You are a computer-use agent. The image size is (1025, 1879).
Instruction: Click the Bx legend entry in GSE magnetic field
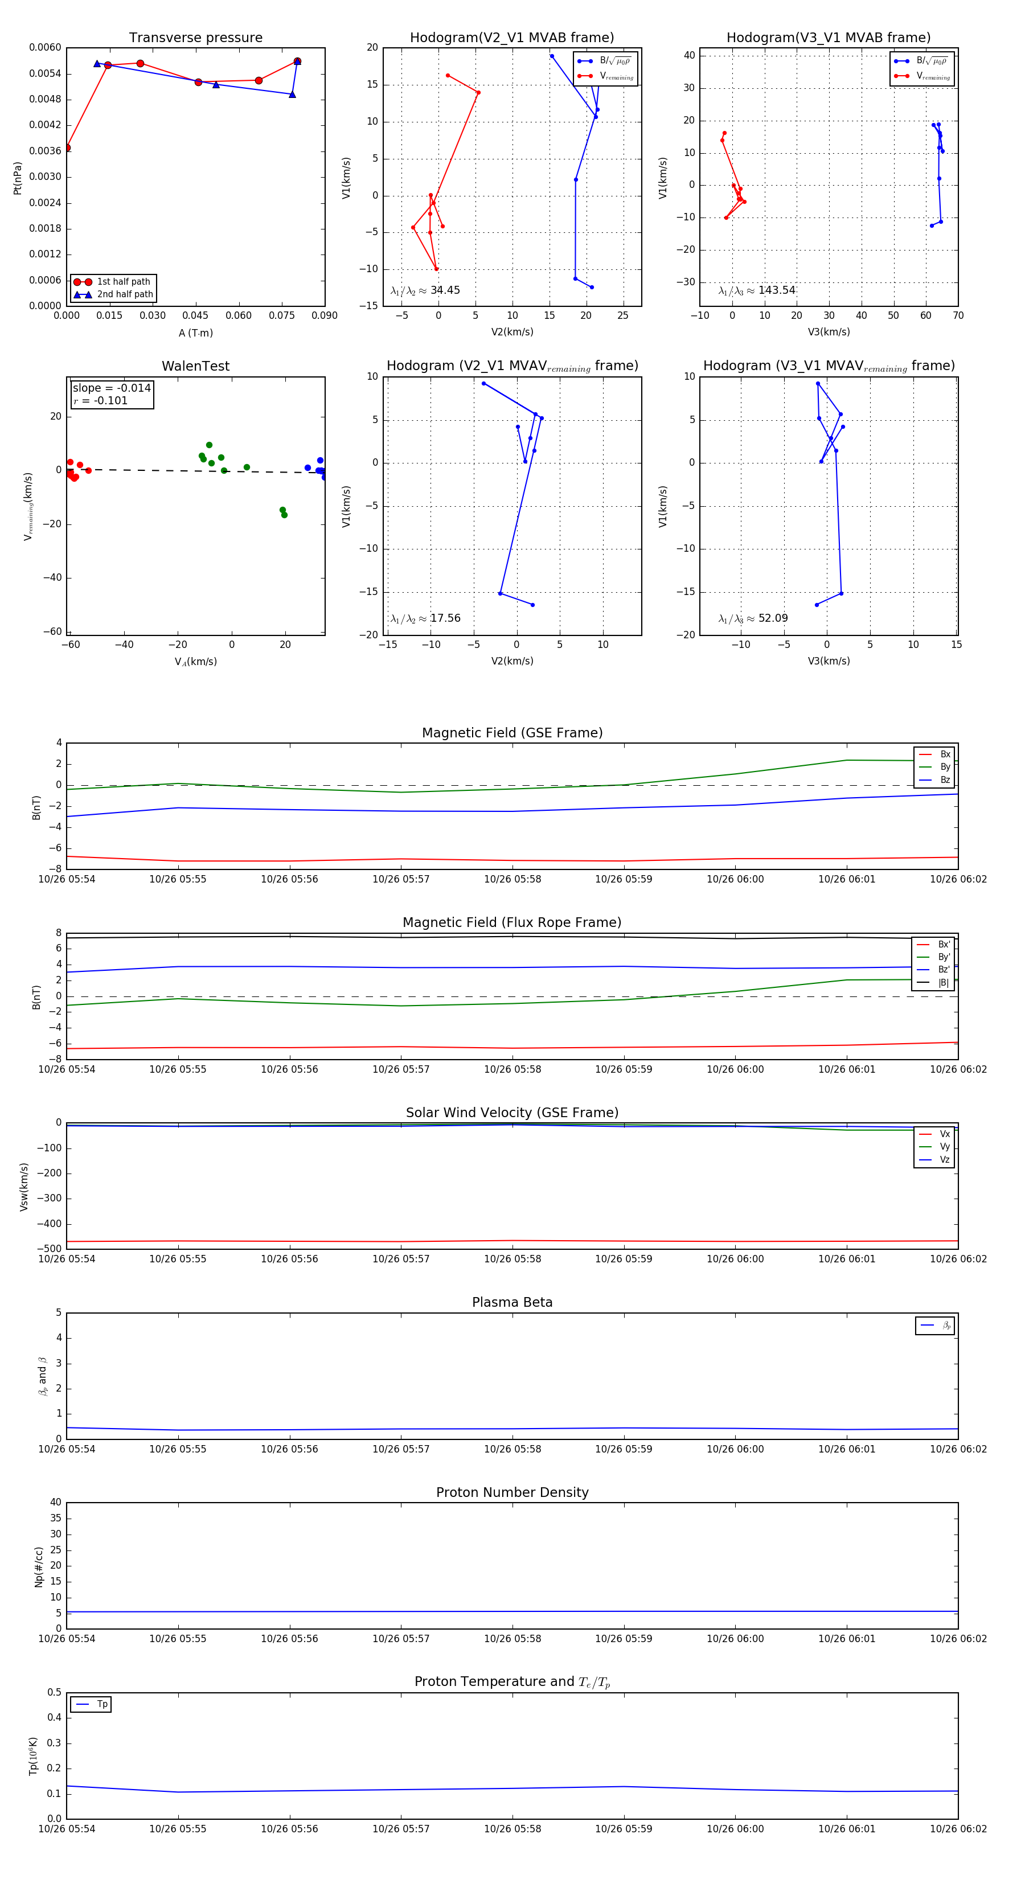pos(934,754)
